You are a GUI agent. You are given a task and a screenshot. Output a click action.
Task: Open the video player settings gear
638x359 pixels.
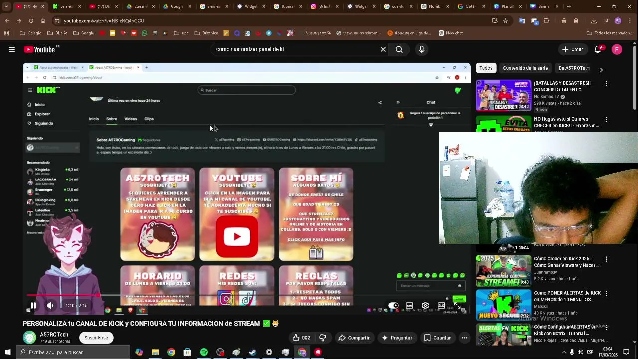(x=425, y=306)
